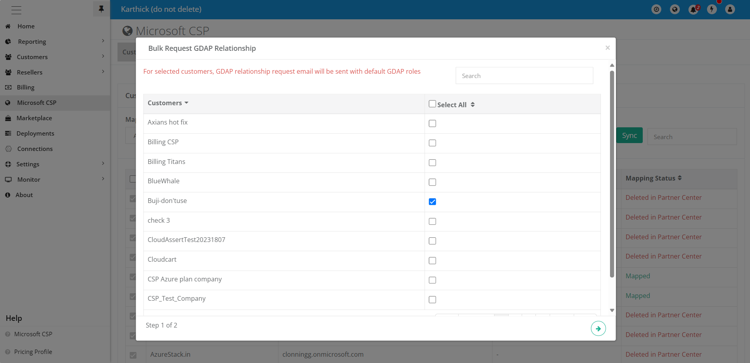The image size is (750, 363).
Task: Expand the Settings sidebar submenu
Action: [x=103, y=164]
